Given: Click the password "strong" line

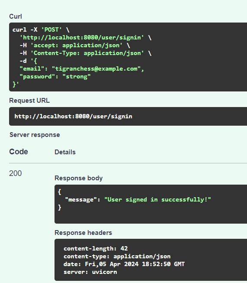Looking at the screenshot, I should point(55,77).
